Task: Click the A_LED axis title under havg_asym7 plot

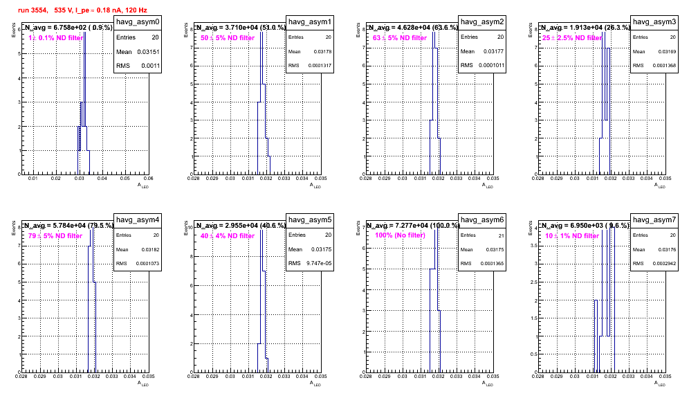Action: tap(660, 384)
